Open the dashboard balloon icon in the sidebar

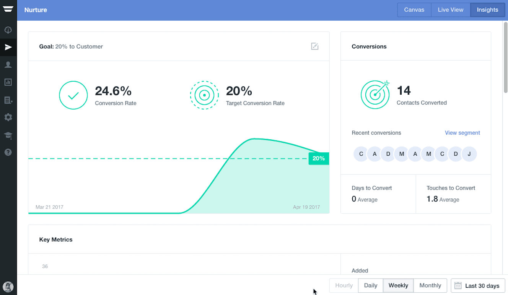(8, 30)
